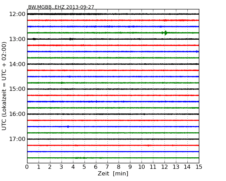Click the 0 minute tick label
Screen dimensions: 226x181
click(x=27, y=167)
